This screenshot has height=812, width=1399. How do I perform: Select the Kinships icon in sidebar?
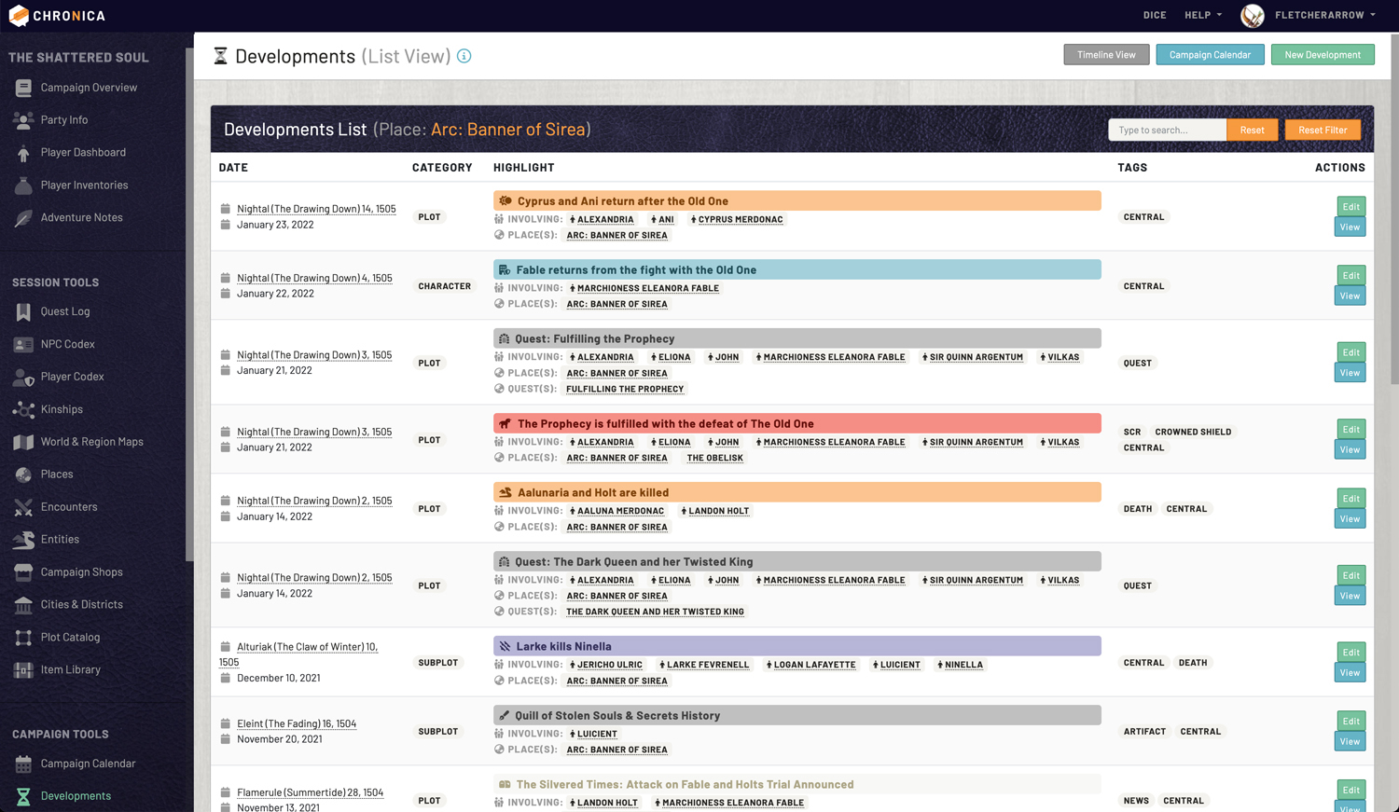(x=23, y=409)
